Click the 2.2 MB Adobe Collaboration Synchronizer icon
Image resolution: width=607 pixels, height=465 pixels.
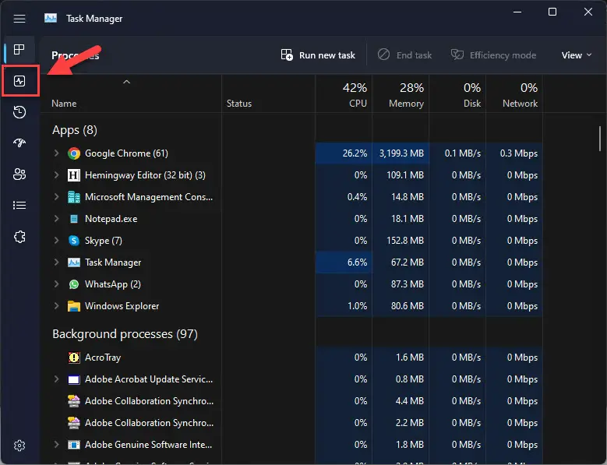coord(73,423)
